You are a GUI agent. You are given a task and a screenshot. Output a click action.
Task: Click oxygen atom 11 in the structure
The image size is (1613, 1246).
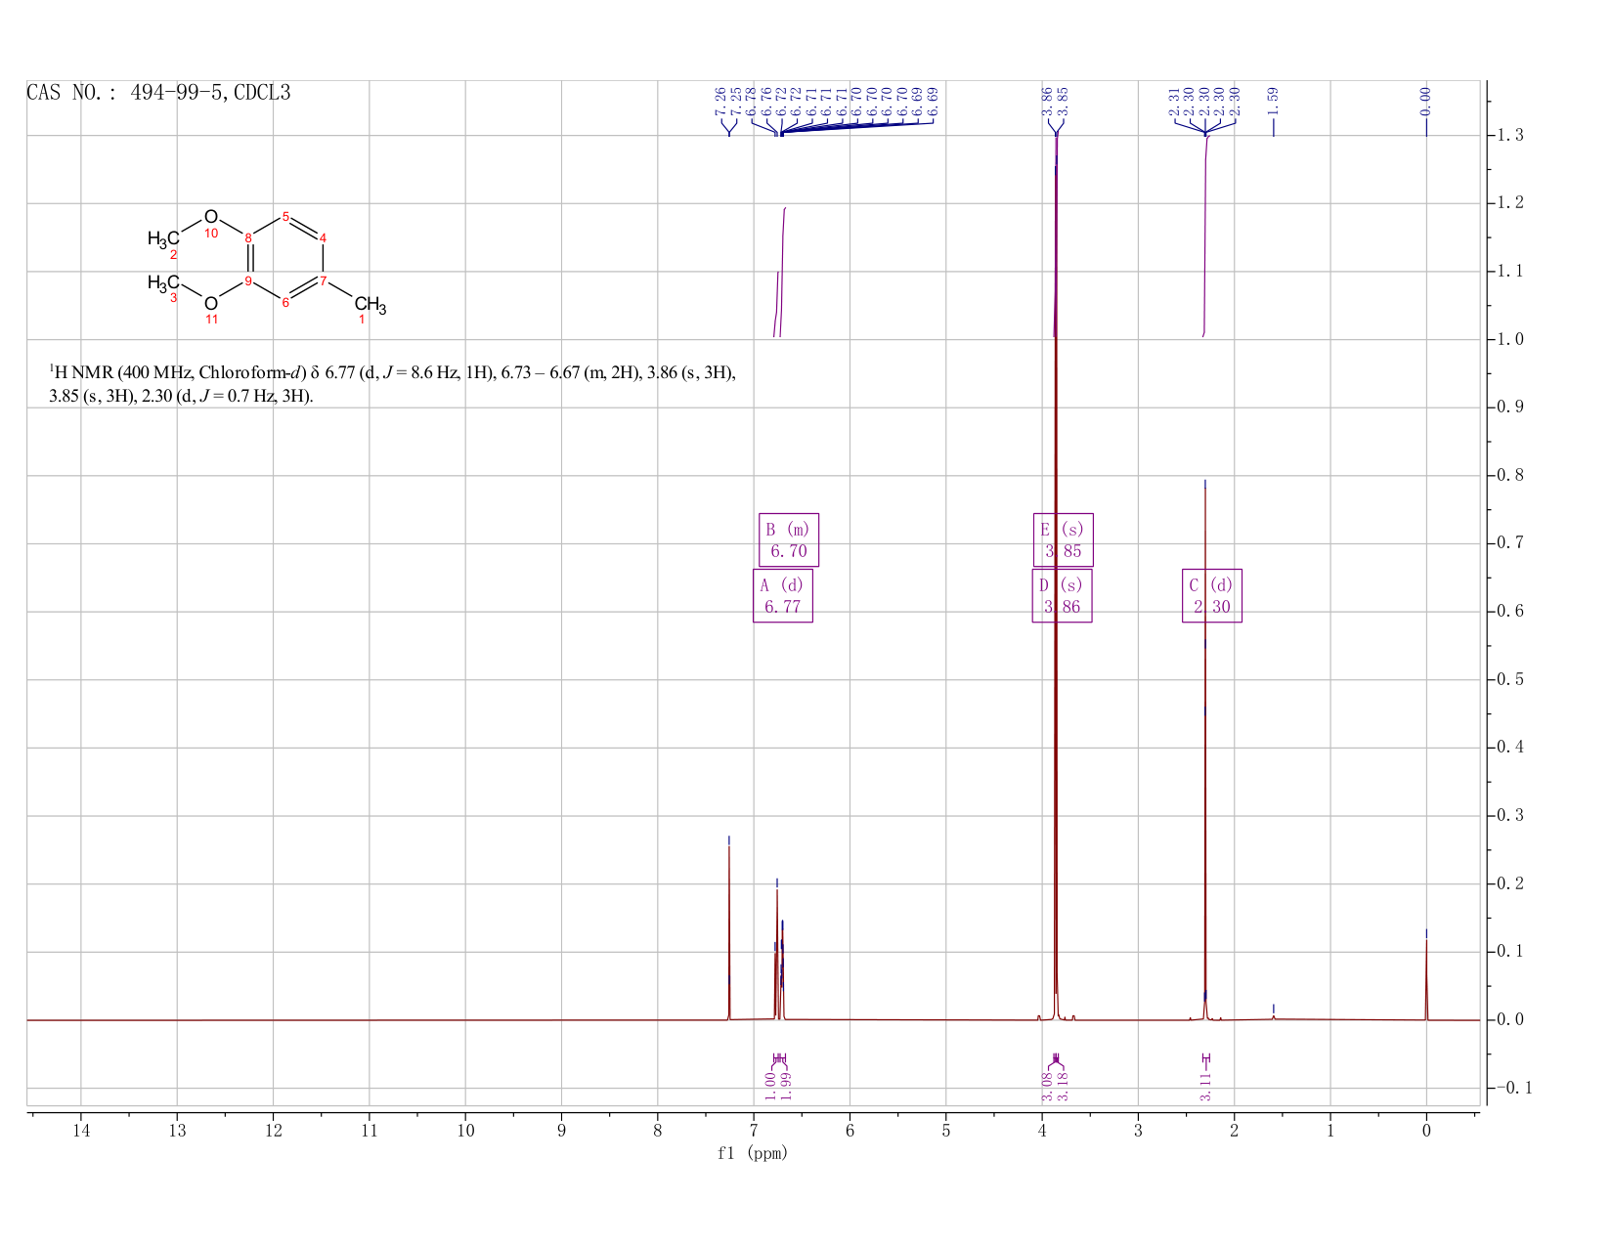(x=211, y=304)
